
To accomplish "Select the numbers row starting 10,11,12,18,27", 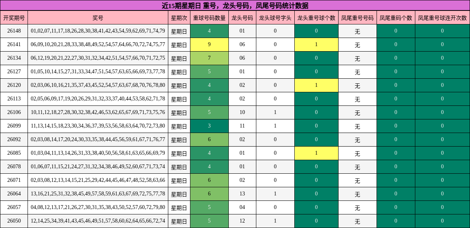I will point(98,112).
